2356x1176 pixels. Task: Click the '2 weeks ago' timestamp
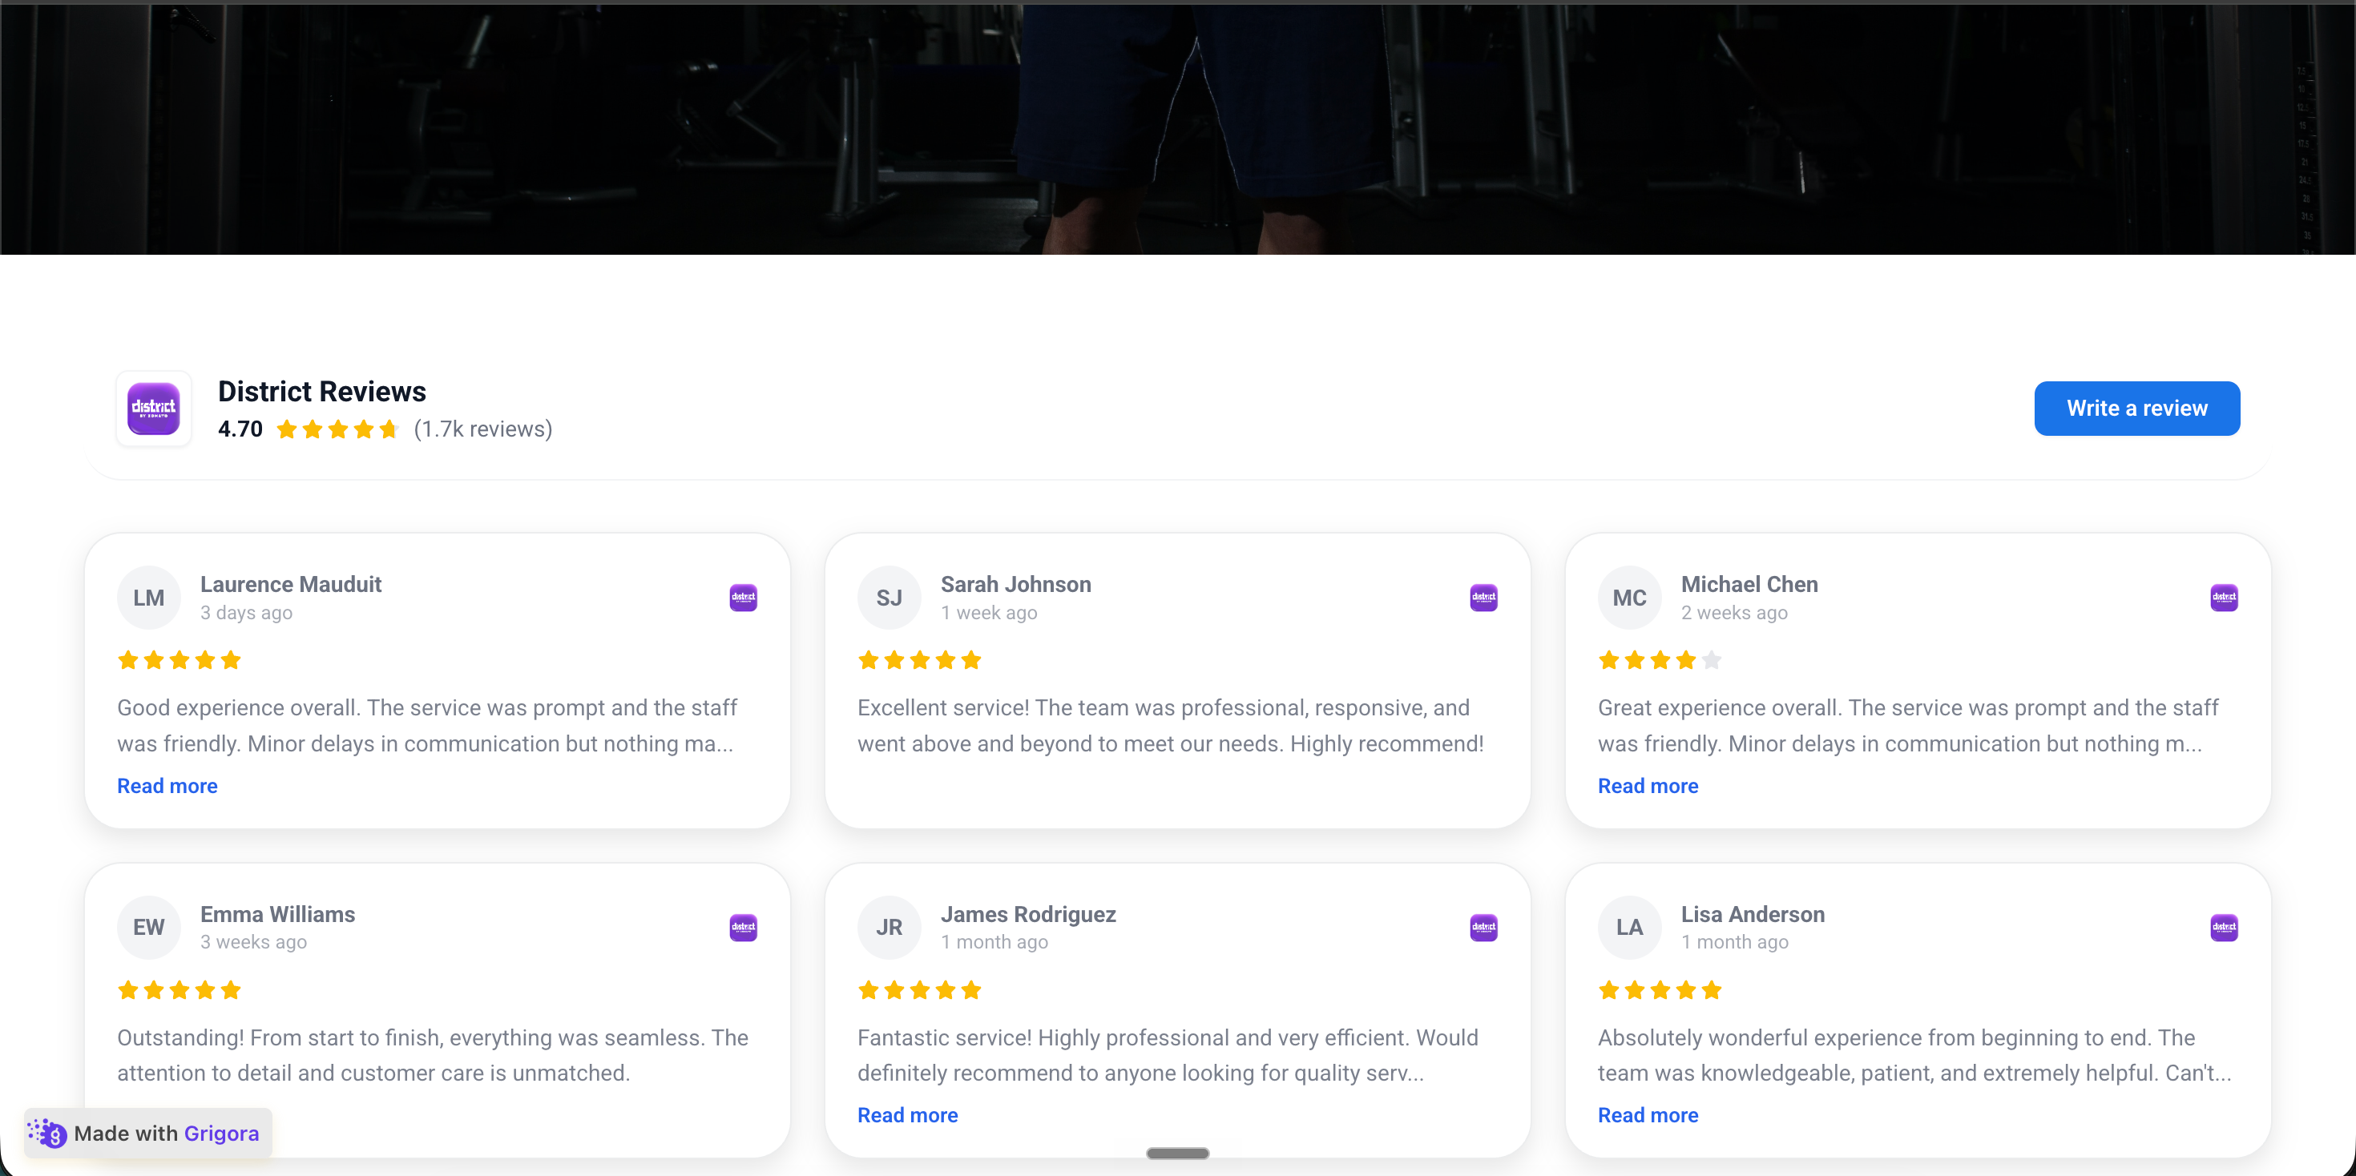tap(1734, 613)
